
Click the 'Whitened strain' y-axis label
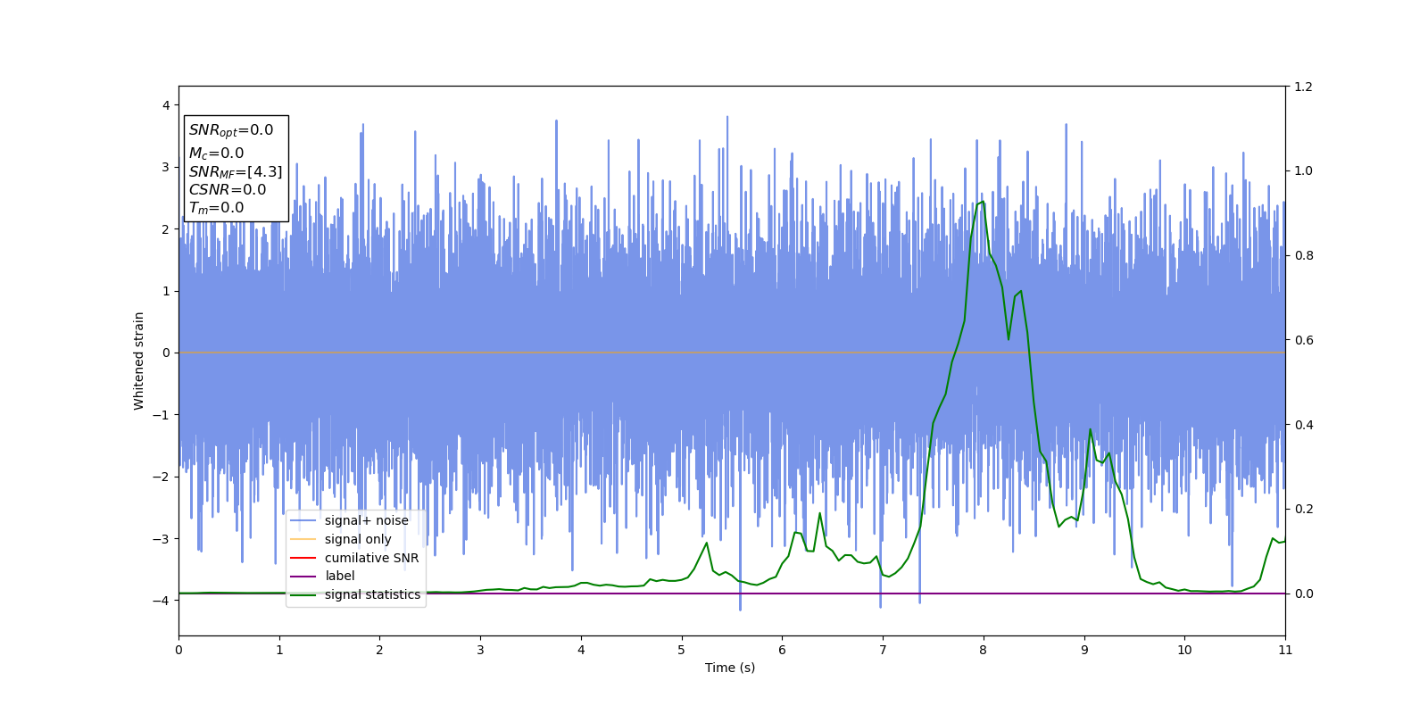139,361
